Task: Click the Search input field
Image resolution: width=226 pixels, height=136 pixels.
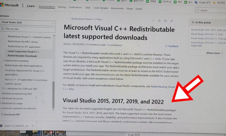Action: pyautogui.click(x=210, y=10)
